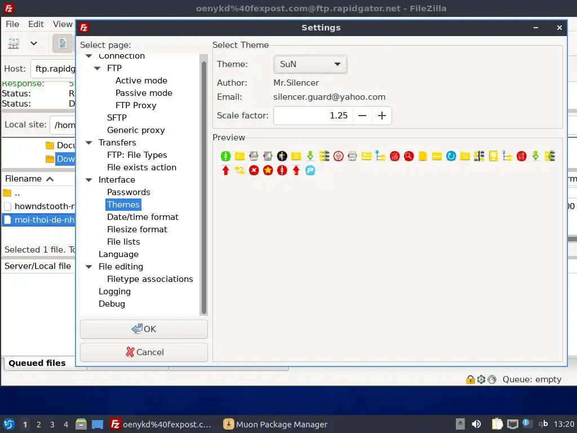Image resolution: width=577 pixels, height=433 pixels.
Task: Collapse the FTP tree node
Action: point(97,68)
